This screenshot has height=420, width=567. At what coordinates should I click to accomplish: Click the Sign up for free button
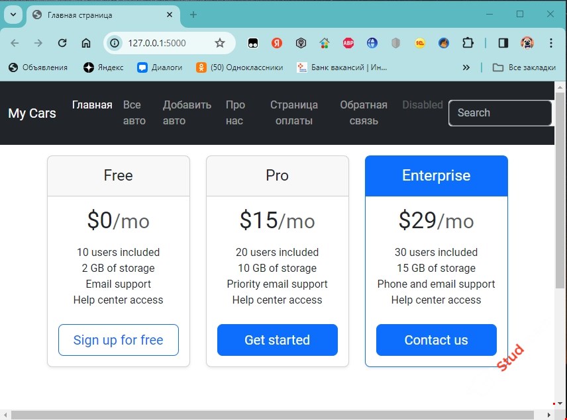tap(119, 340)
